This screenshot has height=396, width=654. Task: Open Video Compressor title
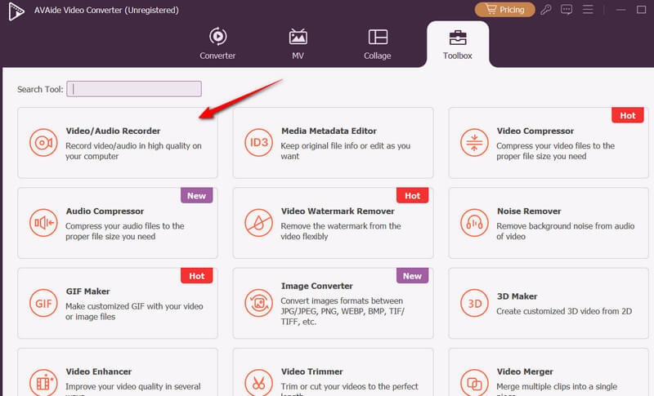(535, 131)
